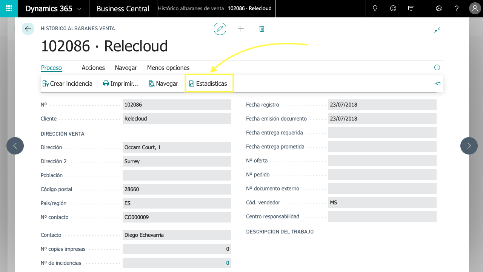This screenshot has height=272, width=483.
Task: Open settings gear in top bar
Action: point(439,9)
